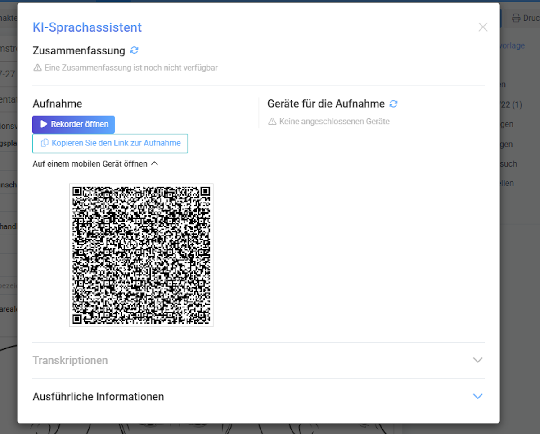Click the QR code image
Viewport: 540px width, 434px height.
point(141,255)
